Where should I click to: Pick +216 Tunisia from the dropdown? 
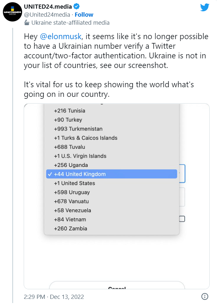click(x=70, y=111)
